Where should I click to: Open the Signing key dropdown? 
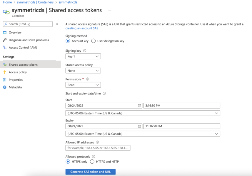pyautogui.click(x=83, y=56)
